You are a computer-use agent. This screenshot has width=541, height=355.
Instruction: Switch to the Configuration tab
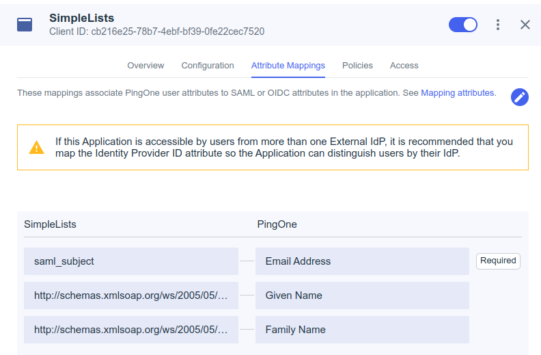[208, 66]
